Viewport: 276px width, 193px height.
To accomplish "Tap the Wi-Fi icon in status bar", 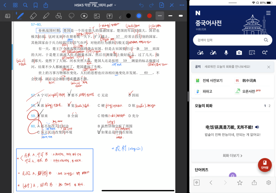I will 253,3.
